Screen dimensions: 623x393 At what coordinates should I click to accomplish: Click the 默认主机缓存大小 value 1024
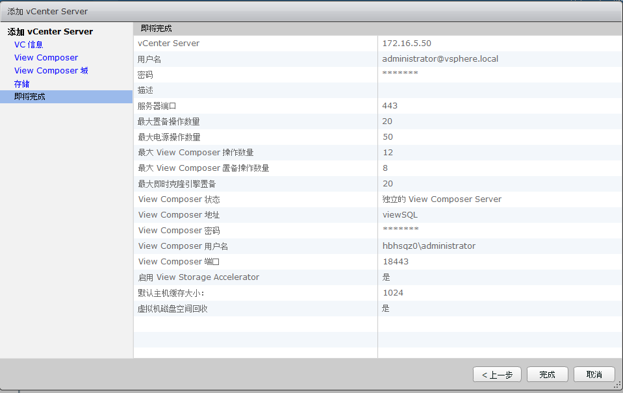click(x=393, y=293)
